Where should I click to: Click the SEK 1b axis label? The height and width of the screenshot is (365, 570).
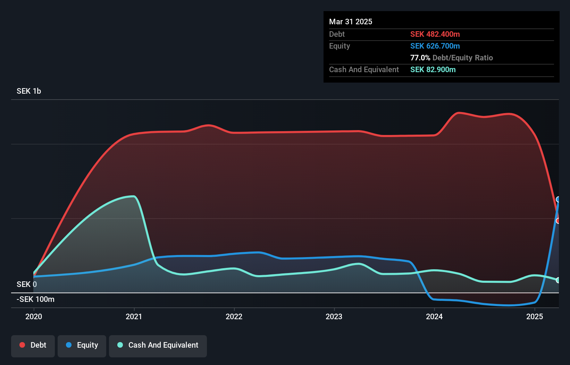coord(29,91)
